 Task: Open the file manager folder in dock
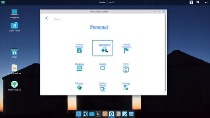[x=92, y=114]
